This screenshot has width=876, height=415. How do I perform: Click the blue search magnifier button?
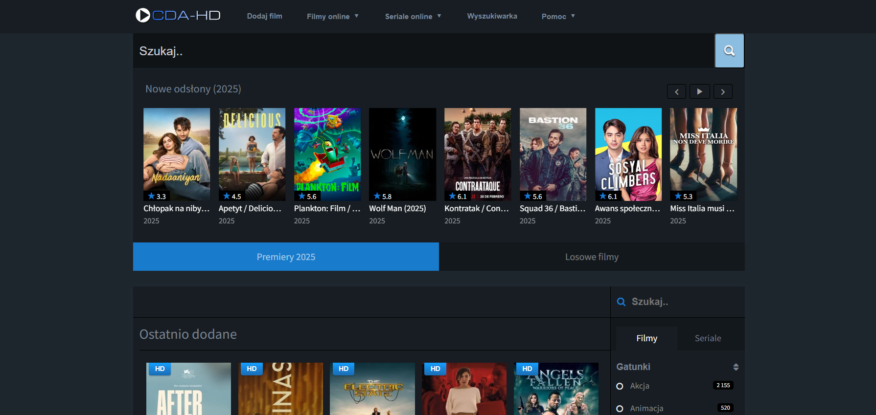[729, 51]
